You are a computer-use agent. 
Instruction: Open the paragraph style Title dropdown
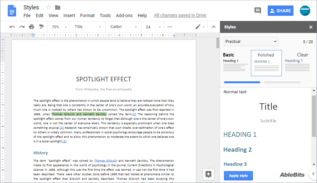(x=88, y=27)
